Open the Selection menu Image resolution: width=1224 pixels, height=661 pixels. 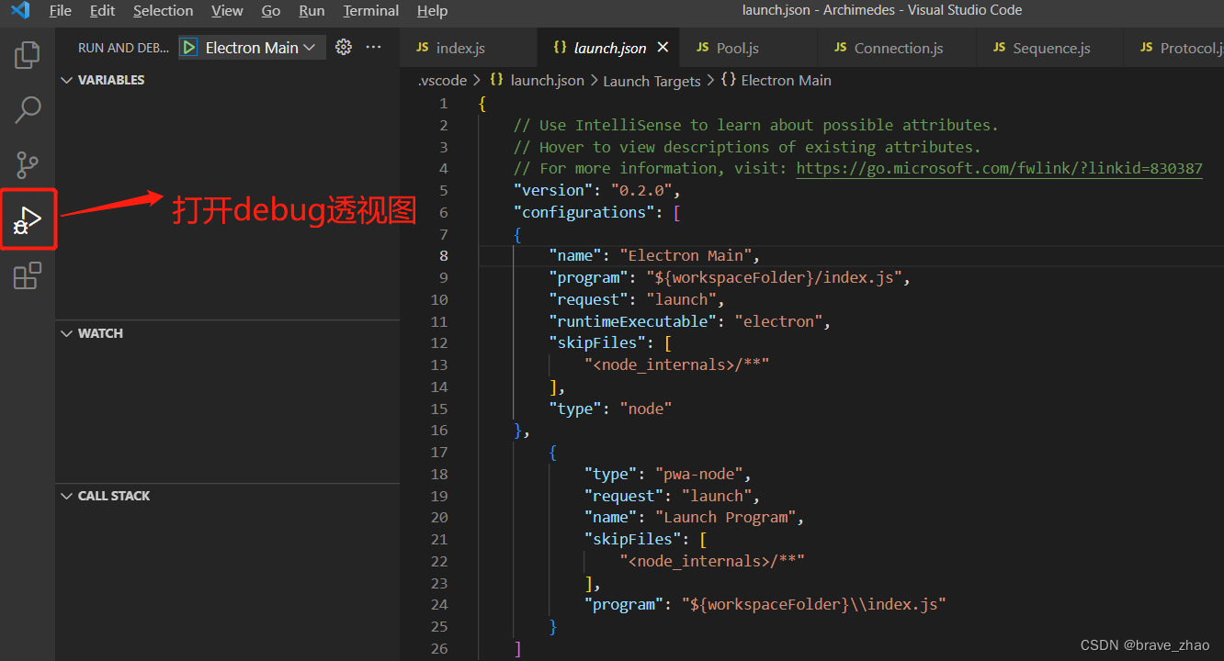point(163,11)
